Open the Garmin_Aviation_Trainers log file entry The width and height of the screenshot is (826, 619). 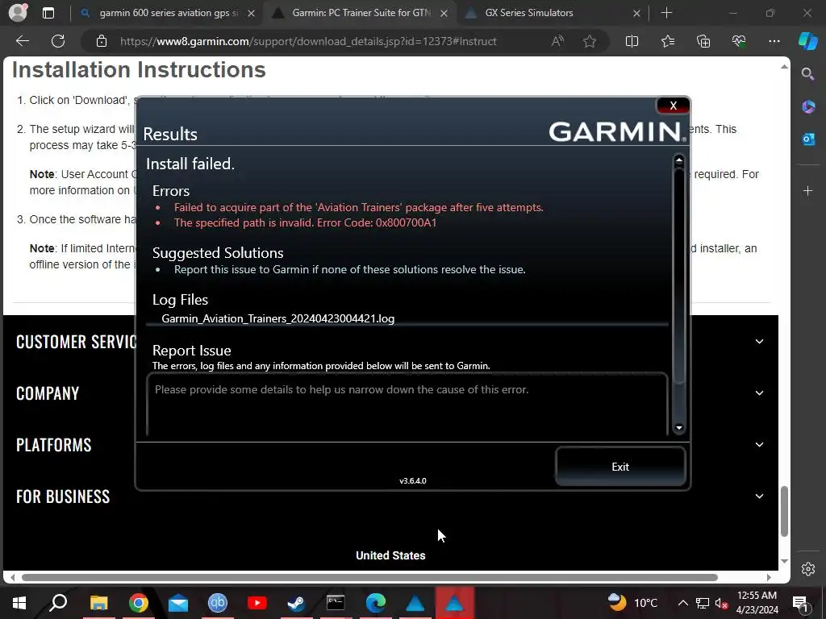click(277, 318)
